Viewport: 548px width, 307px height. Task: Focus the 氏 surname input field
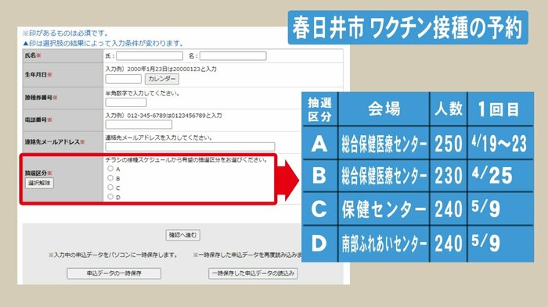pyautogui.click(x=150, y=55)
